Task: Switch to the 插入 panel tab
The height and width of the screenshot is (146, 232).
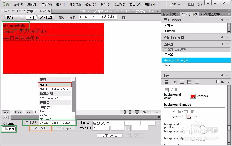Action: click(x=166, y=14)
